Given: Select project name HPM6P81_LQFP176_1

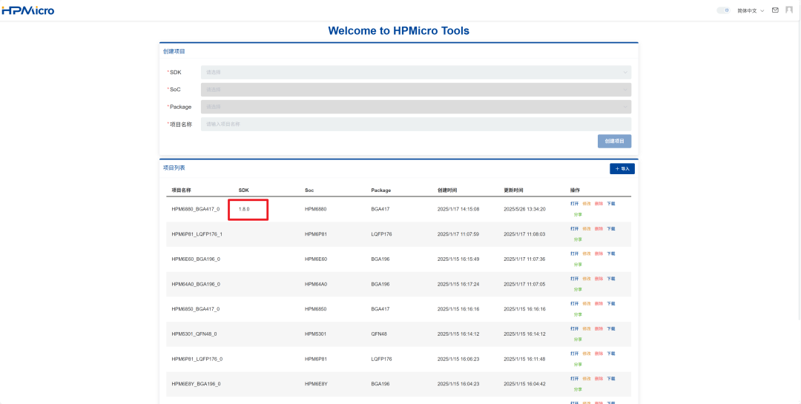Looking at the screenshot, I should point(197,234).
